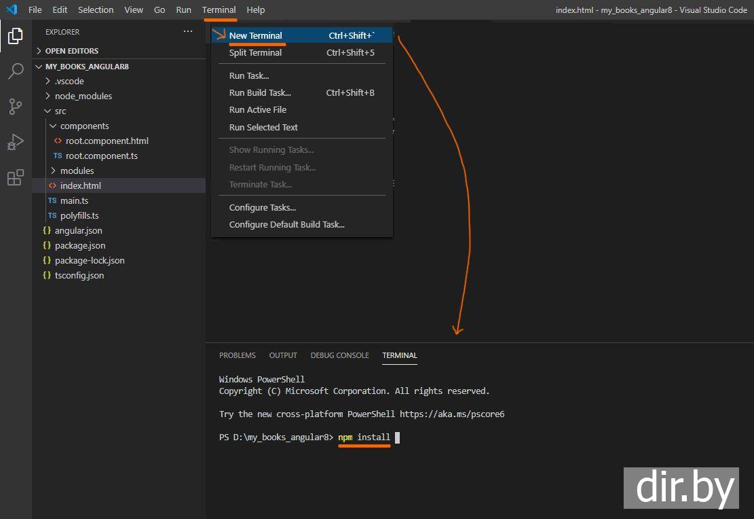Expand the Open Editors section
754x519 pixels.
pos(71,51)
